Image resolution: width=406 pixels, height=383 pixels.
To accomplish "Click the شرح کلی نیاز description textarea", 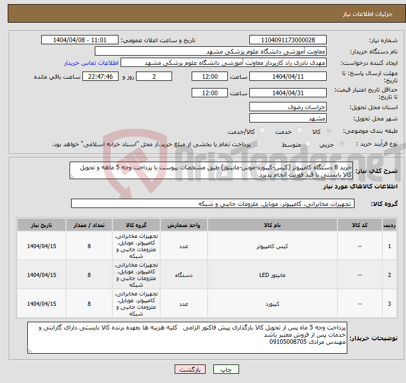I will click(211, 170).
